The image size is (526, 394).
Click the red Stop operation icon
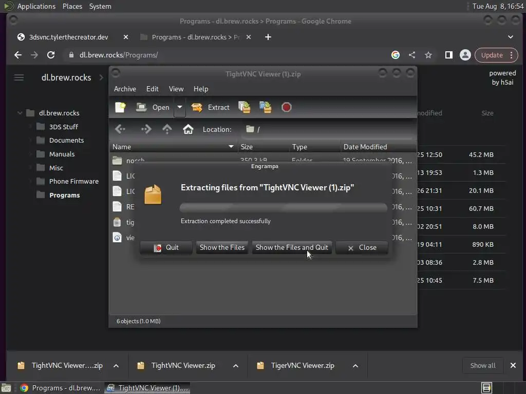pos(287,107)
